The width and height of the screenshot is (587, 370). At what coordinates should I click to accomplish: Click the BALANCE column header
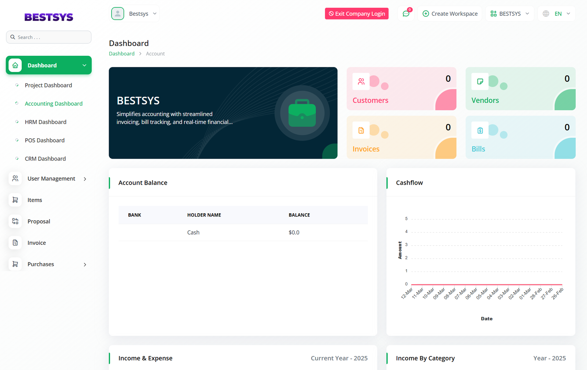[x=299, y=215]
